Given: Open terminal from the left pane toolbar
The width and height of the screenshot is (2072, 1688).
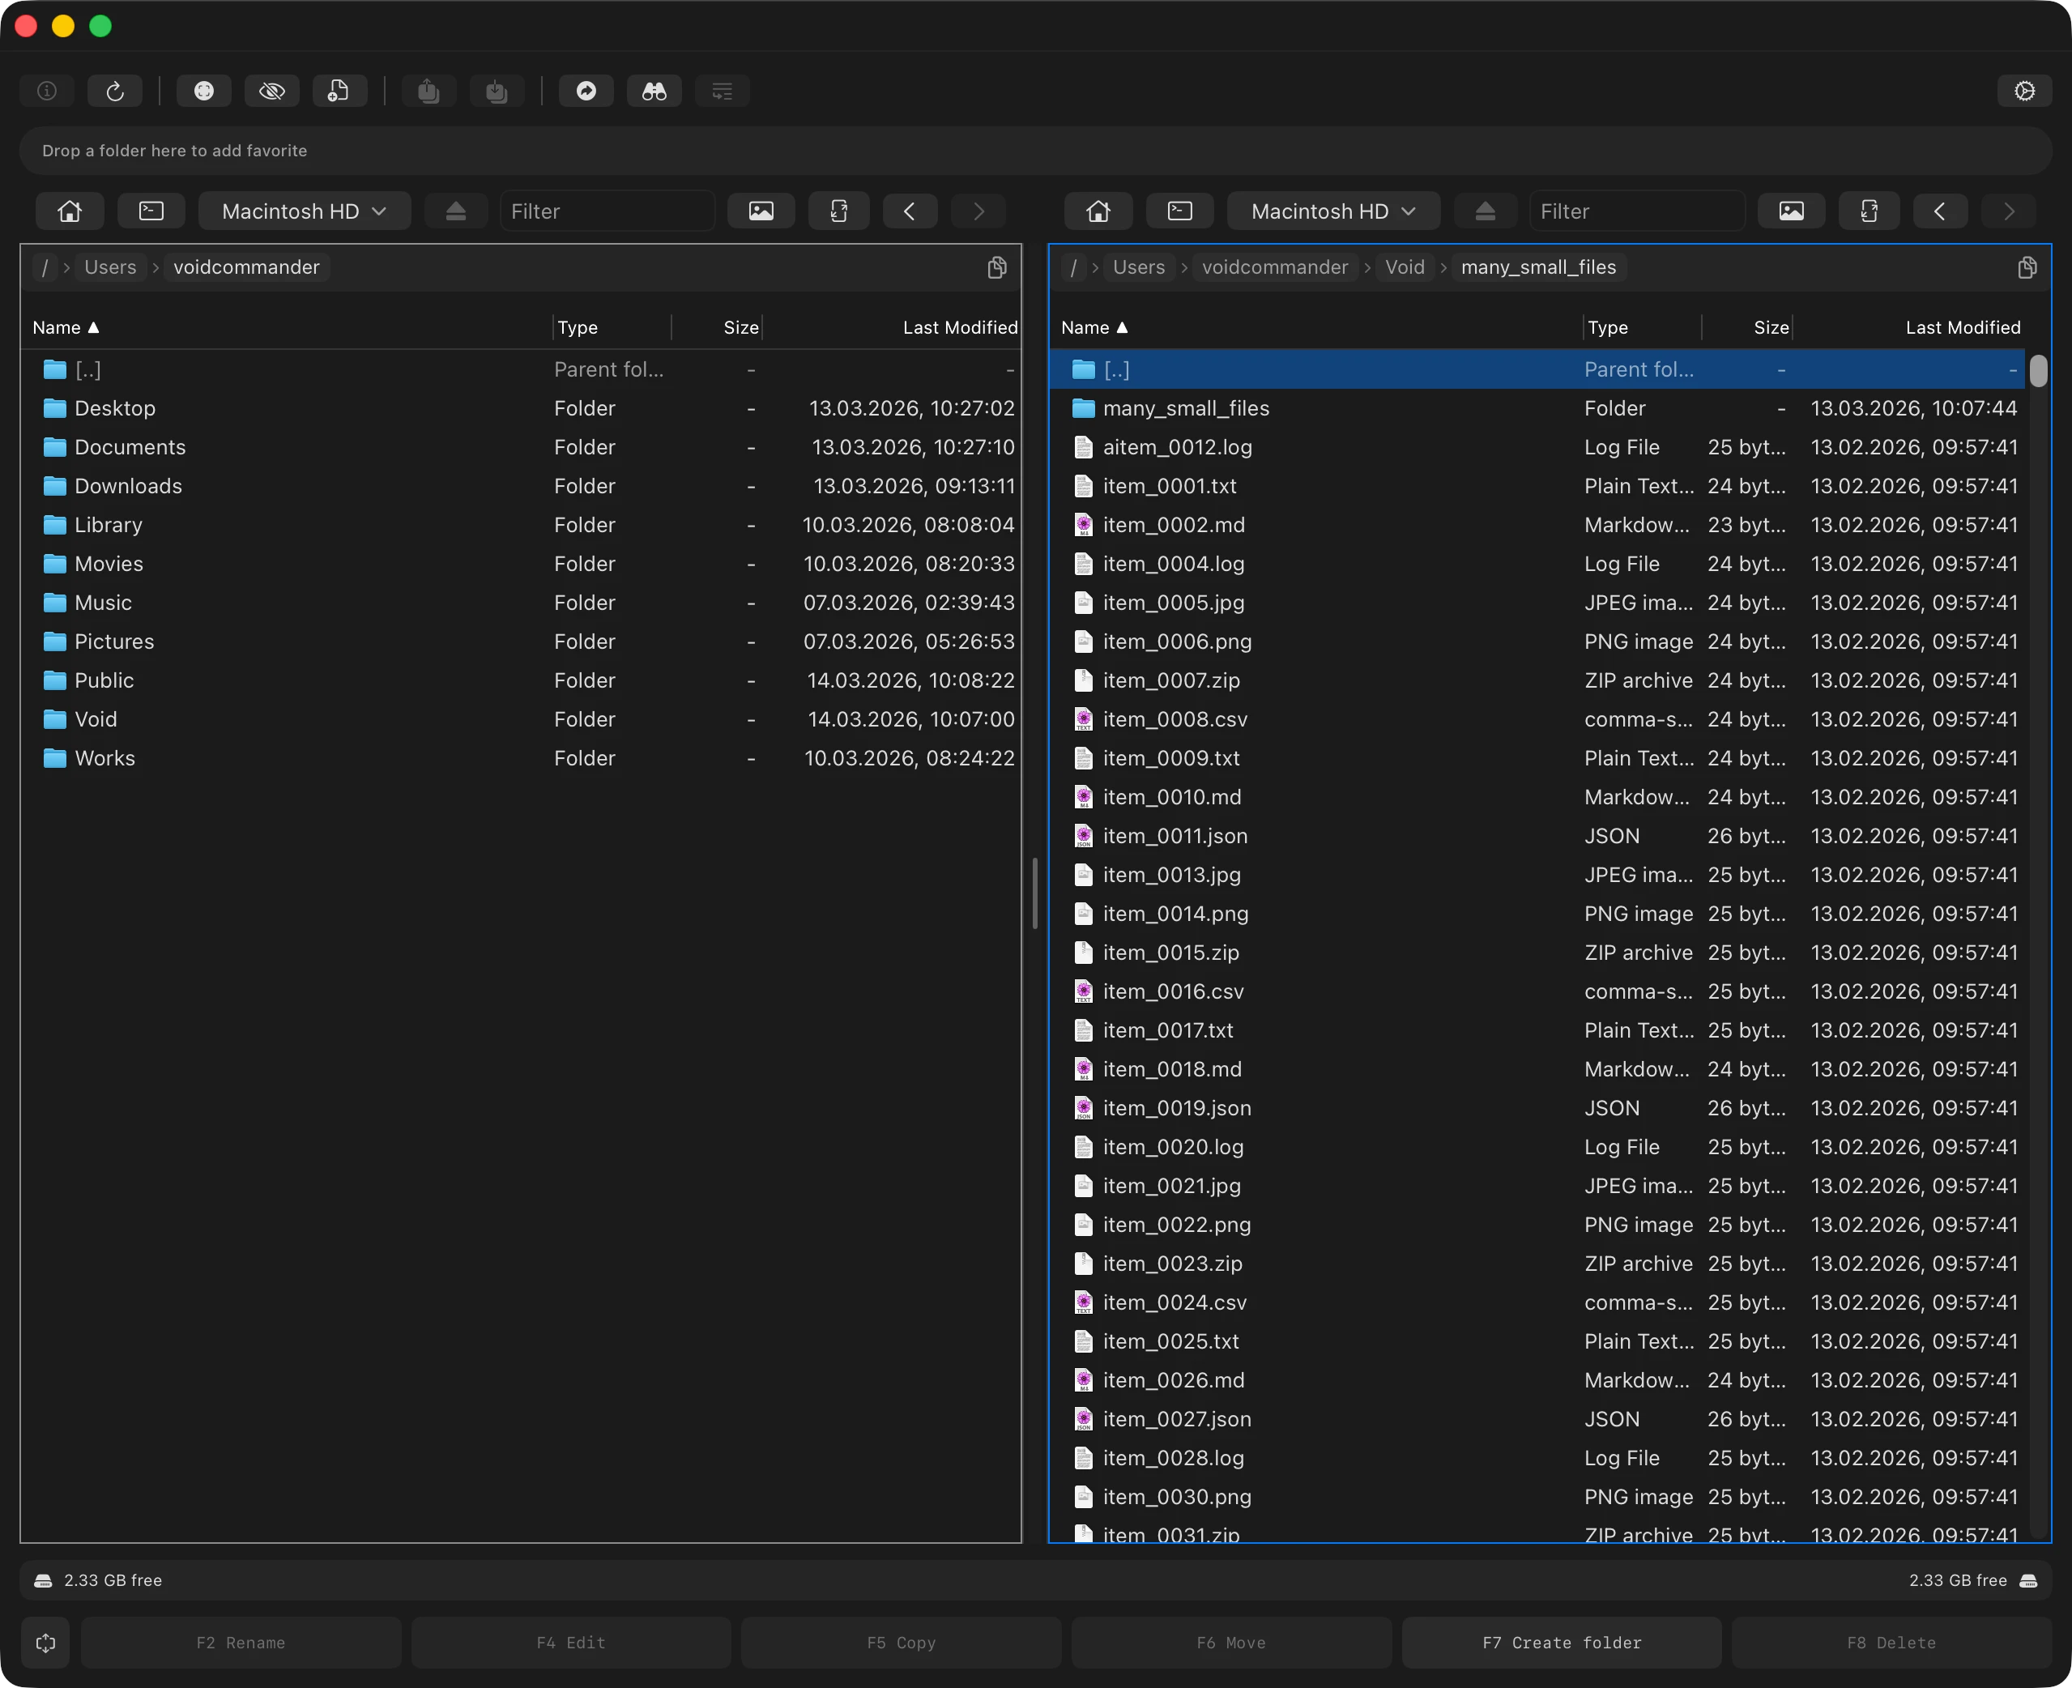Looking at the screenshot, I should point(151,211).
